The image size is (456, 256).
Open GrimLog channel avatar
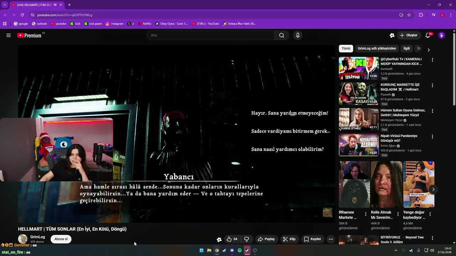coord(23,239)
